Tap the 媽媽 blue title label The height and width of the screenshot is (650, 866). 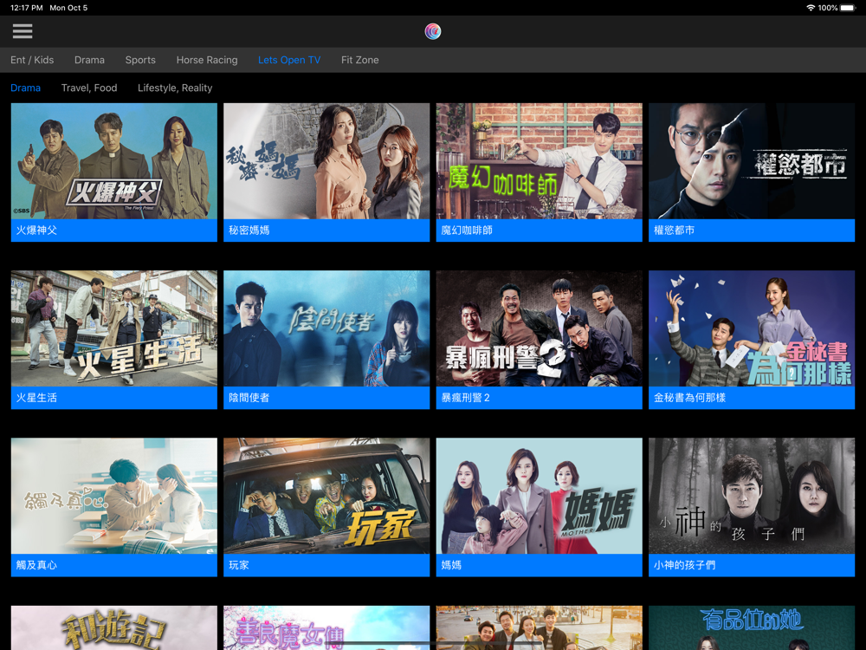click(x=539, y=565)
